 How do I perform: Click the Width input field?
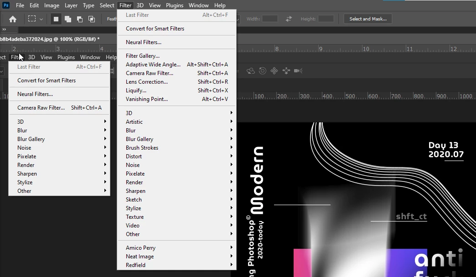[x=270, y=19]
